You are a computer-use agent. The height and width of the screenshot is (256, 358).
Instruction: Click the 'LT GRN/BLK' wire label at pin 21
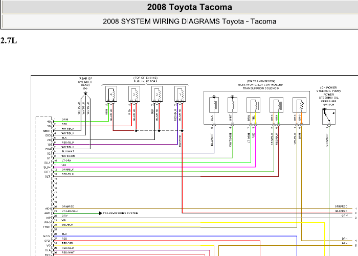(70, 211)
